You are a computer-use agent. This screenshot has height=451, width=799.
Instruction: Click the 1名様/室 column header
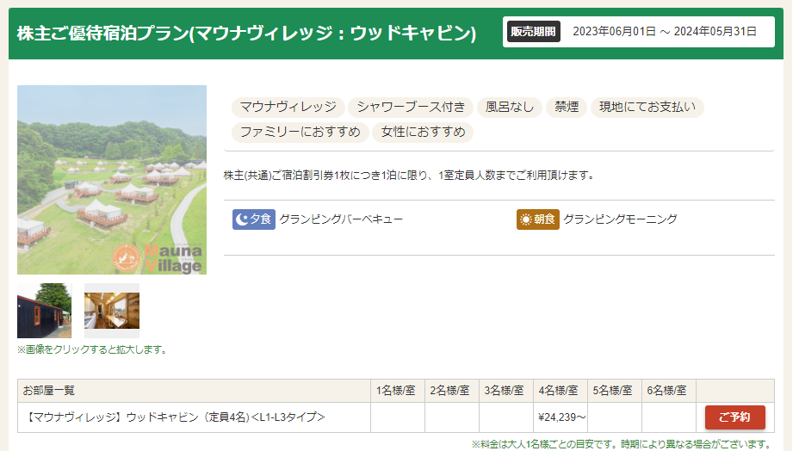coord(396,391)
